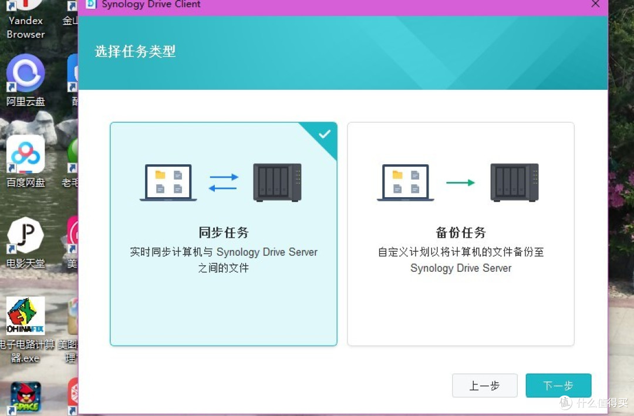Click the checkmark on the selected sync card
634x416 pixels.
click(x=324, y=133)
